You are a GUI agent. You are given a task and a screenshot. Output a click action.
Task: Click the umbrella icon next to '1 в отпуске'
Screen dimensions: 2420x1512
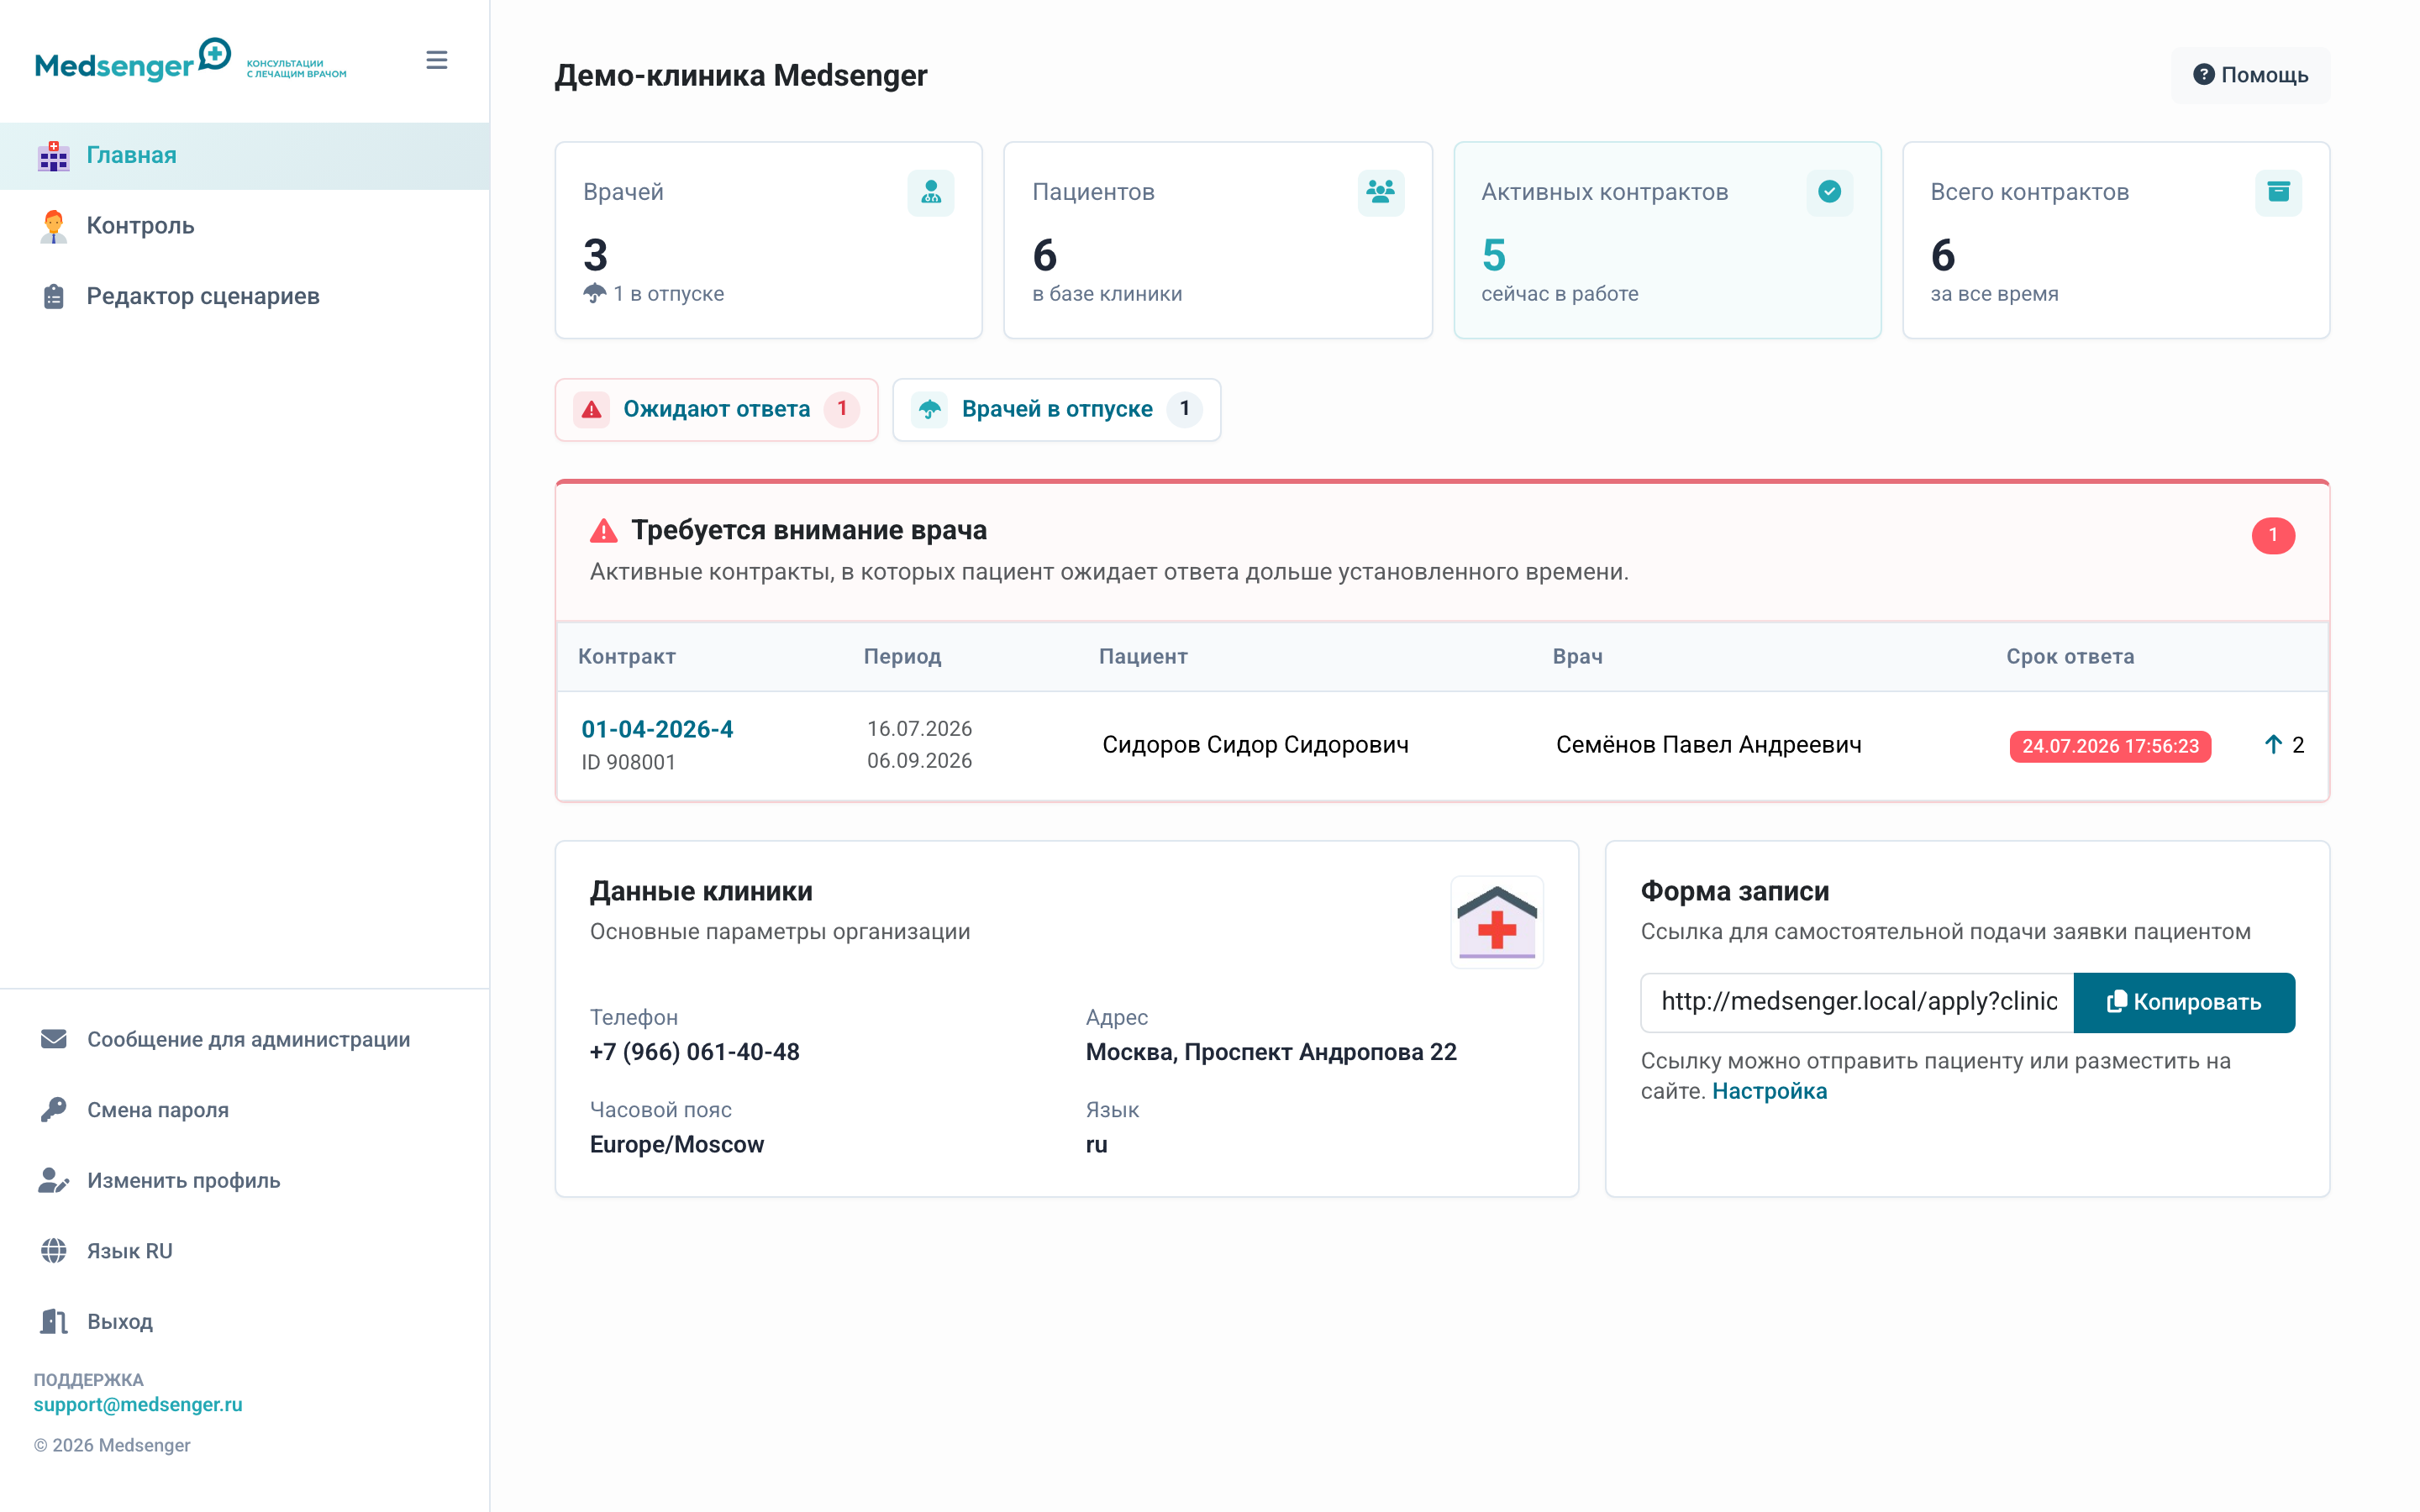(595, 293)
